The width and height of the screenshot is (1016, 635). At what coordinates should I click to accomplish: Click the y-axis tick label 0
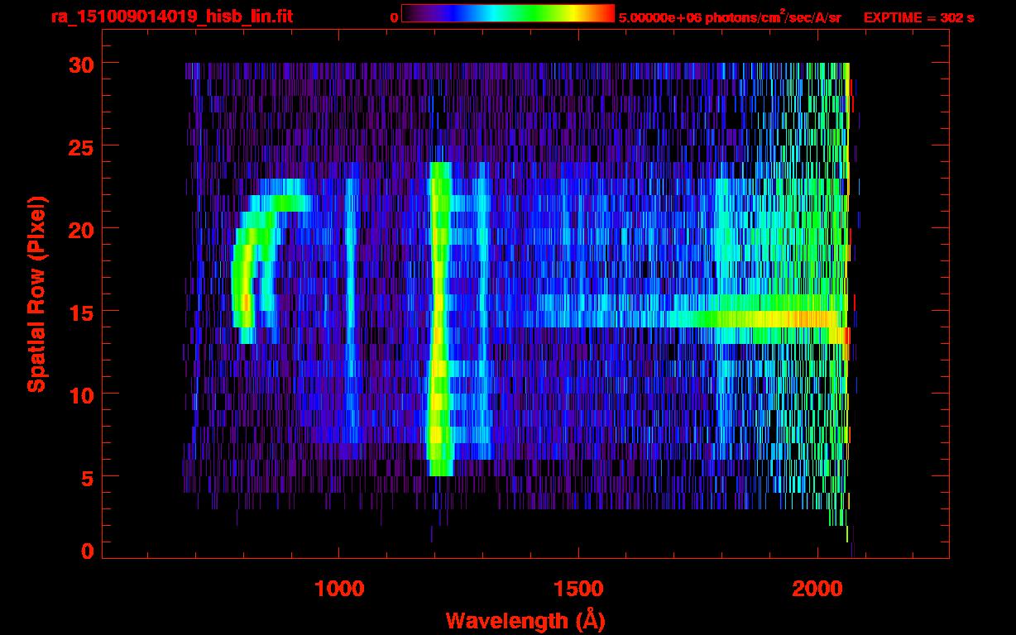click(x=87, y=551)
